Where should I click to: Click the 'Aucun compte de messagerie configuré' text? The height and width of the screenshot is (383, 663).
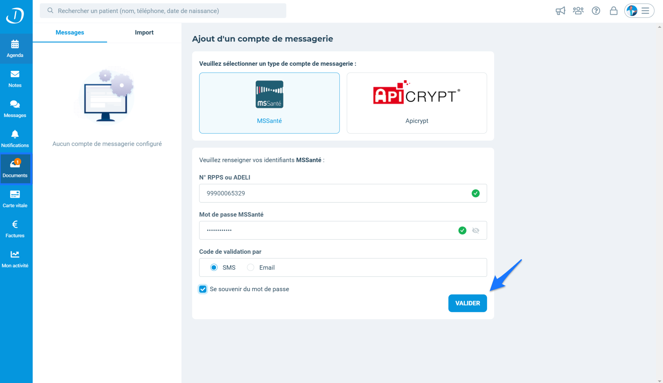pos(107,144)
